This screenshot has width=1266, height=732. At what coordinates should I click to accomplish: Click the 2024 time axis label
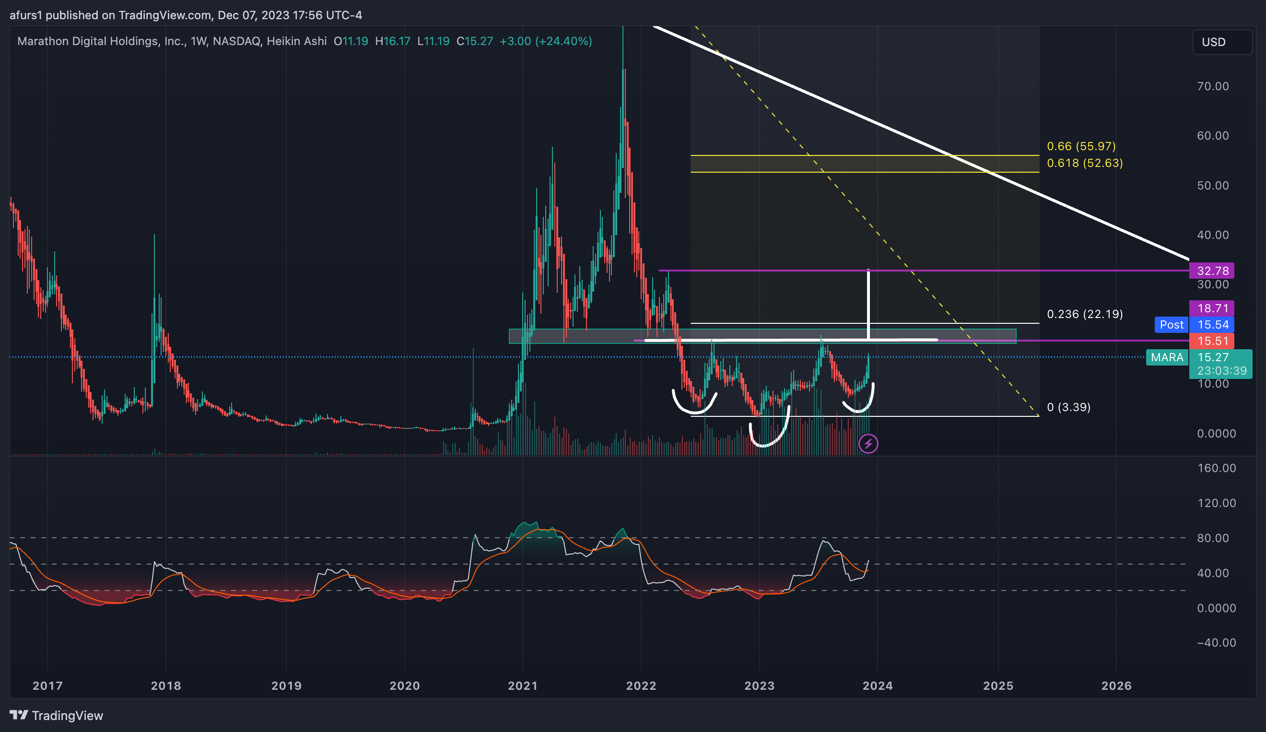878,686
